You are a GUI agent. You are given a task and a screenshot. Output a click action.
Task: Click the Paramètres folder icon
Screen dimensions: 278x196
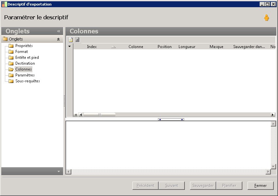pos(11,75)
